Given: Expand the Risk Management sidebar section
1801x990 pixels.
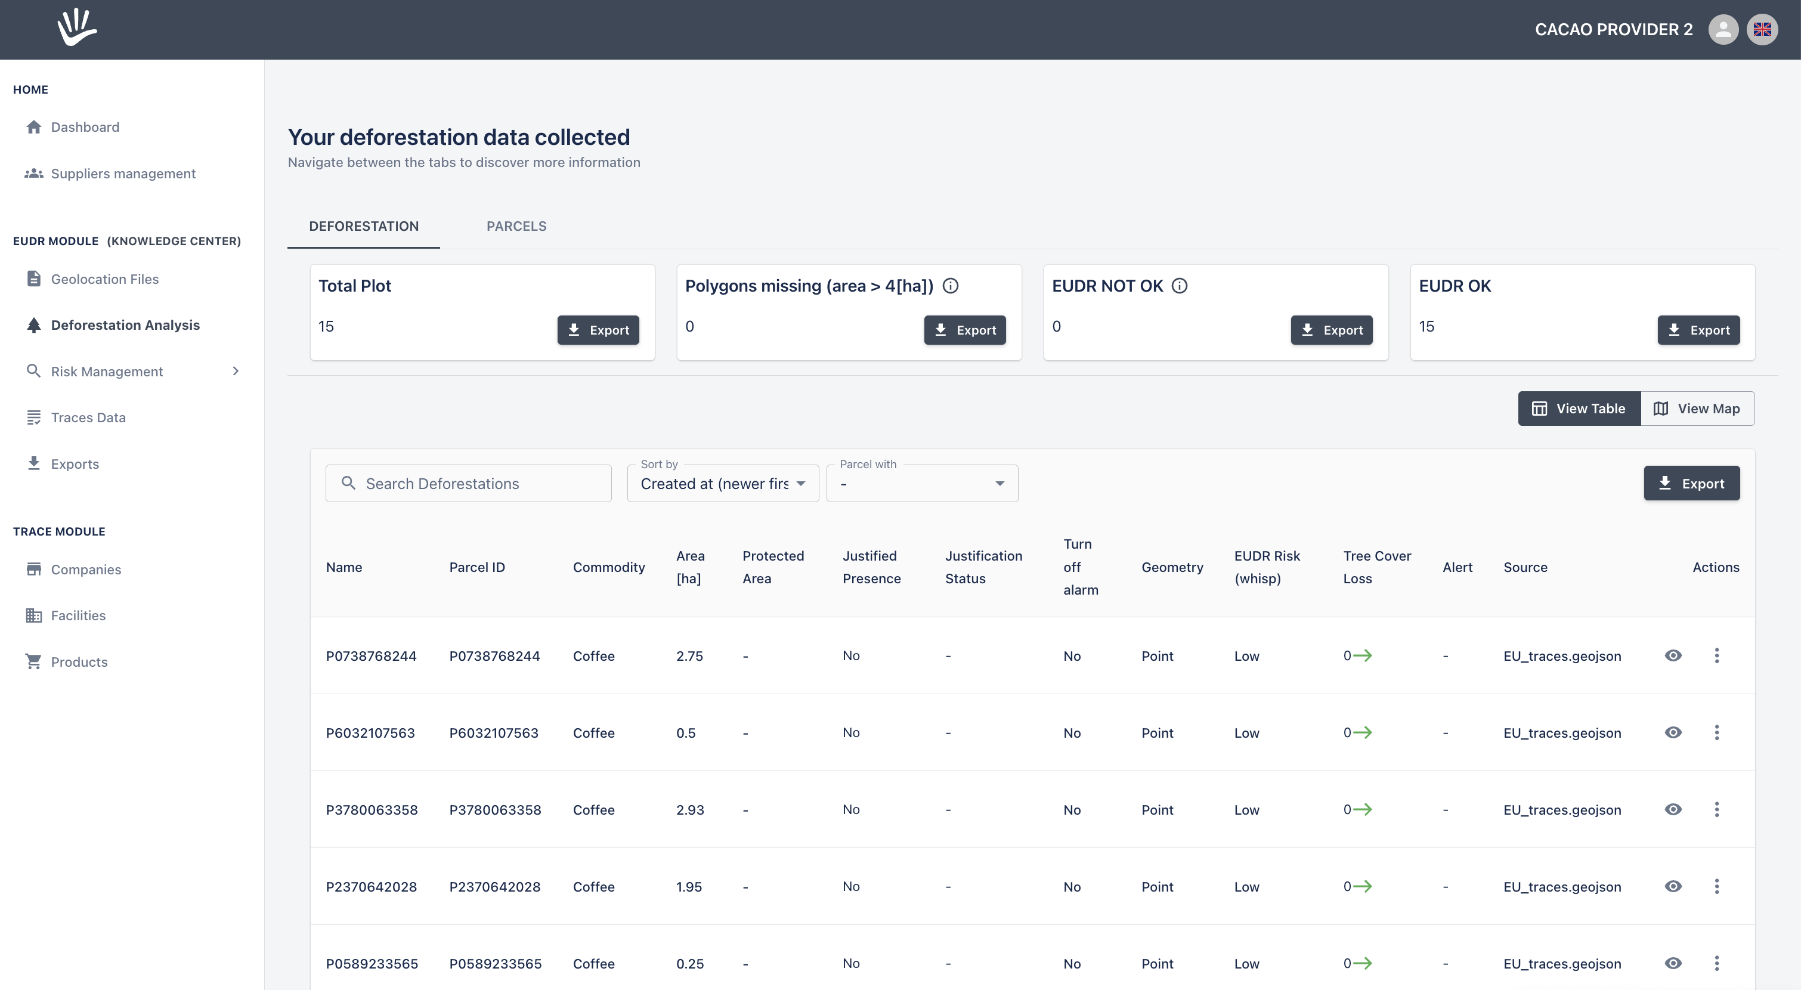Looking at the screenshot, I should pyautogui.click(x=236, y=370).
